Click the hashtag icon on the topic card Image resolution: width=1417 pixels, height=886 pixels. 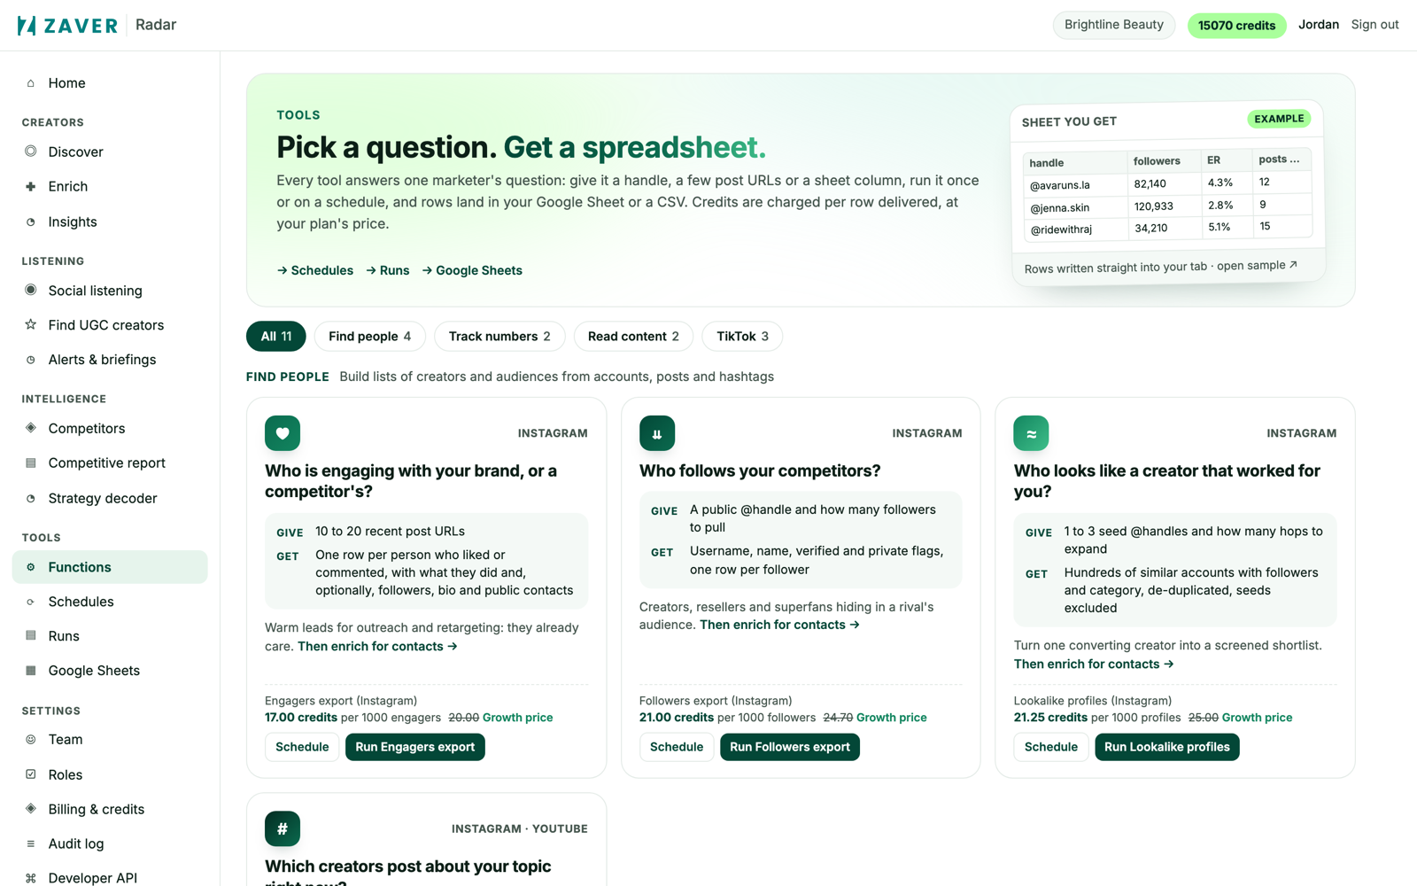click(x=283, y=828)
